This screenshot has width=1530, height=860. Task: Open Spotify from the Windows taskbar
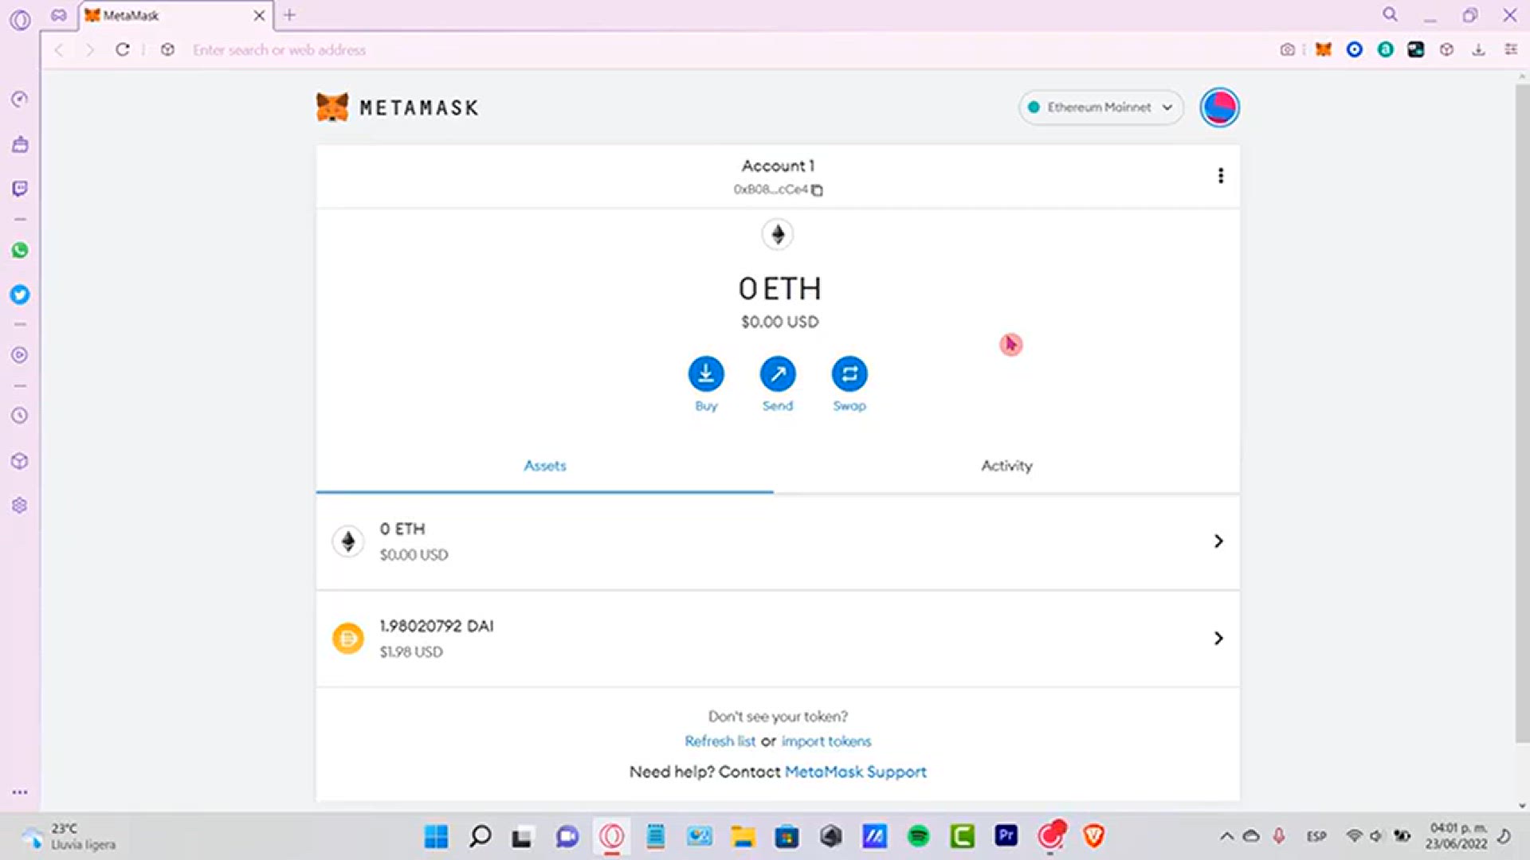(918, 836)
